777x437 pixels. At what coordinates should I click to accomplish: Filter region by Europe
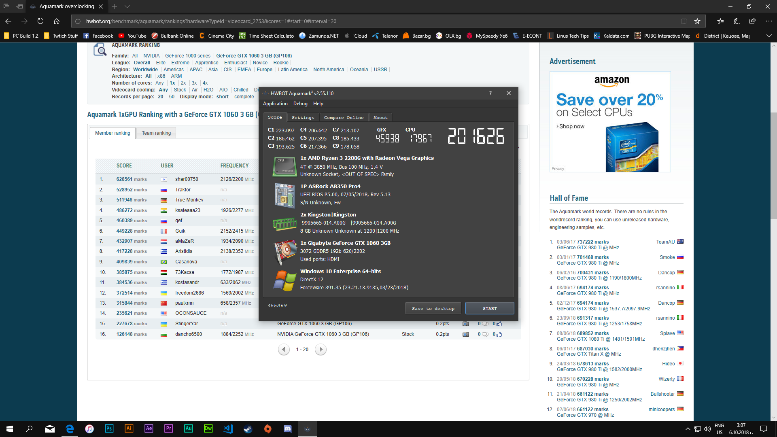(264, 70)
